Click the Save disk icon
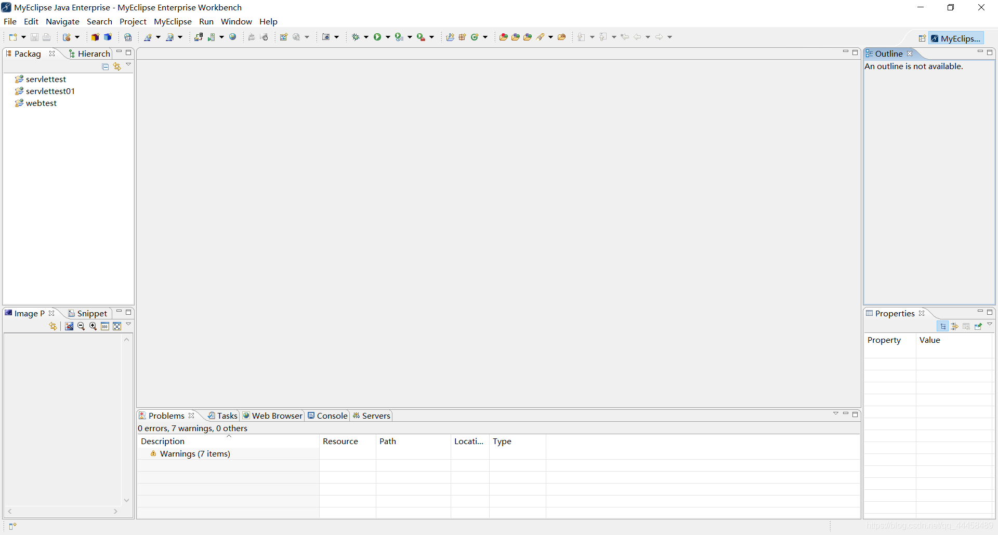Viewport: 998px width, 535px height. point(34,37)
